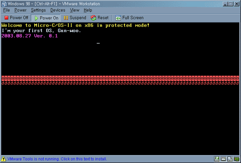Click the 'Welcome to Micro-C/OS-II' console line
Image resolution: width=241 pixels, height=163 pixels.
(x=76, y=25)
